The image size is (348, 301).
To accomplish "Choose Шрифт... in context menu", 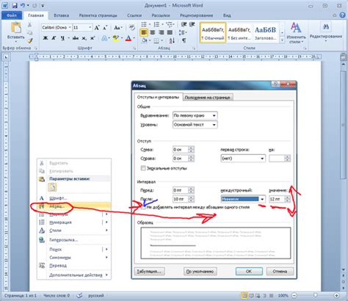I will tap(74, 198).
